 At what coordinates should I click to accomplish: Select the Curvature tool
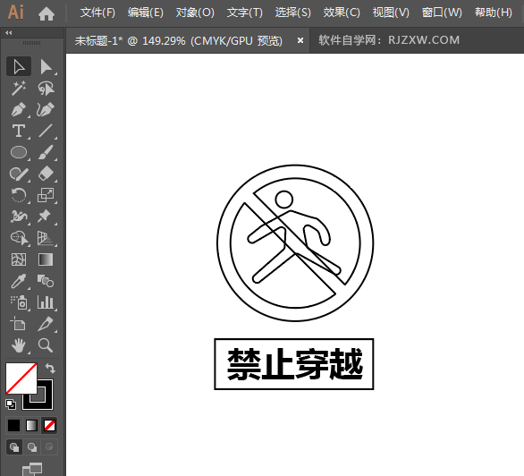pos(46,110)
